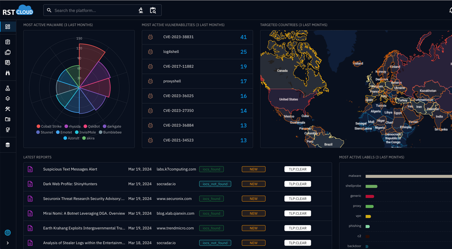452x249 pixels.
Task: Click the TLP:CLEAR badge on Securonix row
Action: click(x=297, y=199)
